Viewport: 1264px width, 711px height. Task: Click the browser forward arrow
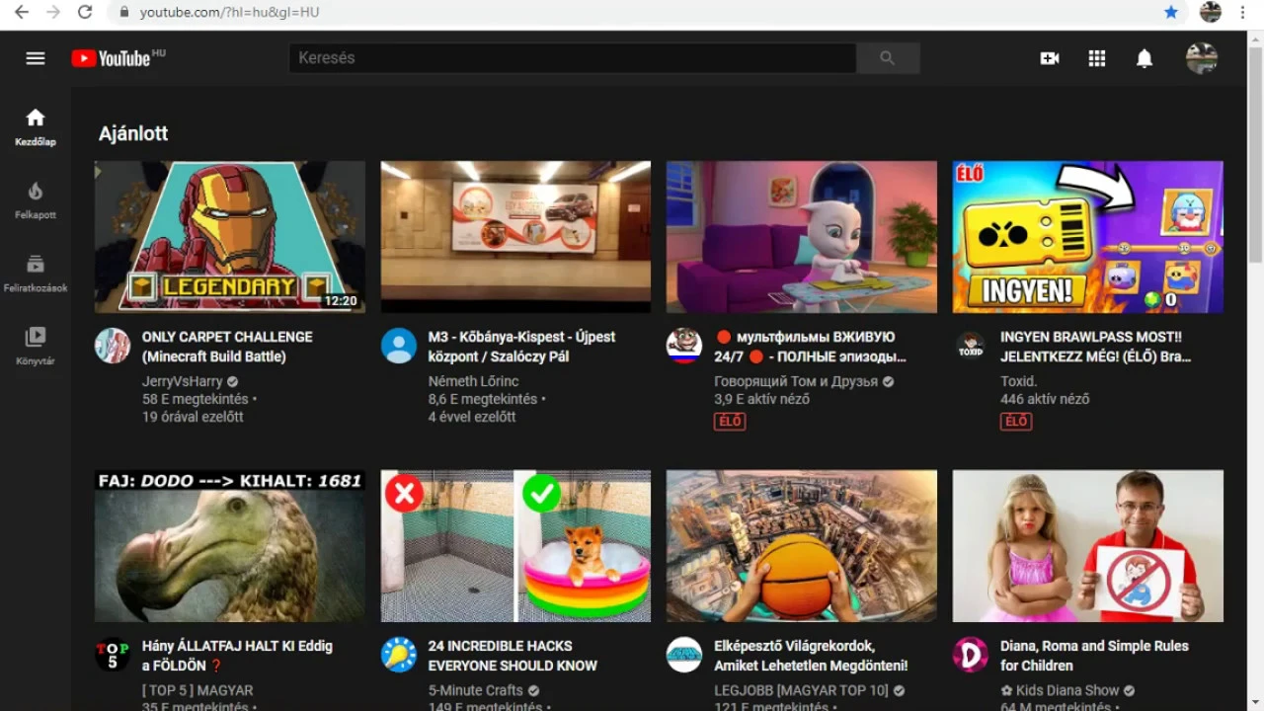53,12
